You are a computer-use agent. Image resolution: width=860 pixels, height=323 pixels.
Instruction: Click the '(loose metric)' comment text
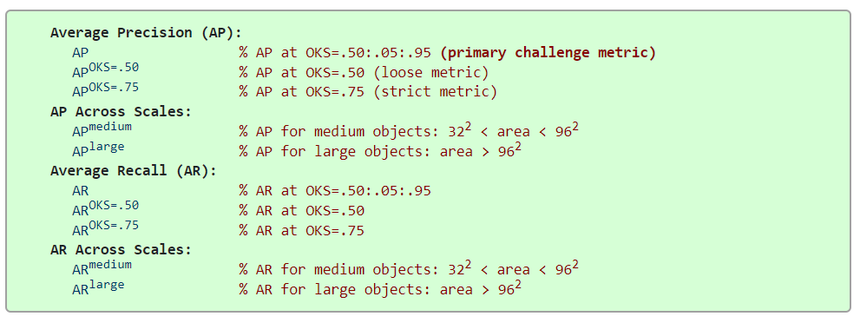click(x=430, y=72)
